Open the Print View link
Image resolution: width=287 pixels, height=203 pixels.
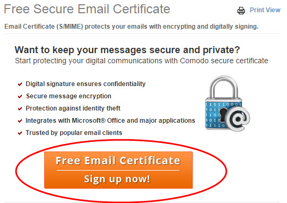[265, 10]
